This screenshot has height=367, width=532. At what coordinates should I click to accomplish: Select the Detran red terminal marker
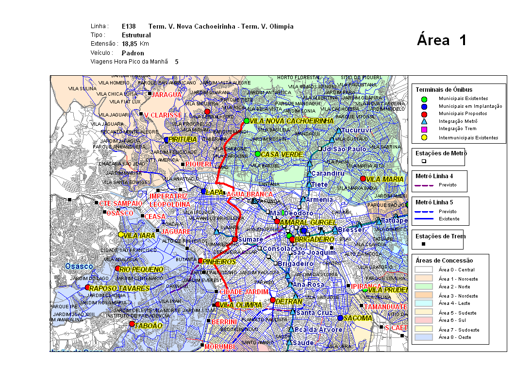coord(273,300)
